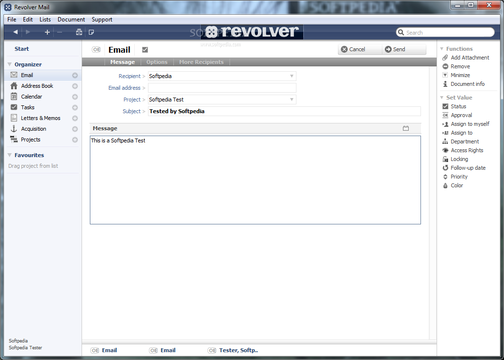
Task: Click the plus icon beside Address Book
Action: tap(75, 86)
